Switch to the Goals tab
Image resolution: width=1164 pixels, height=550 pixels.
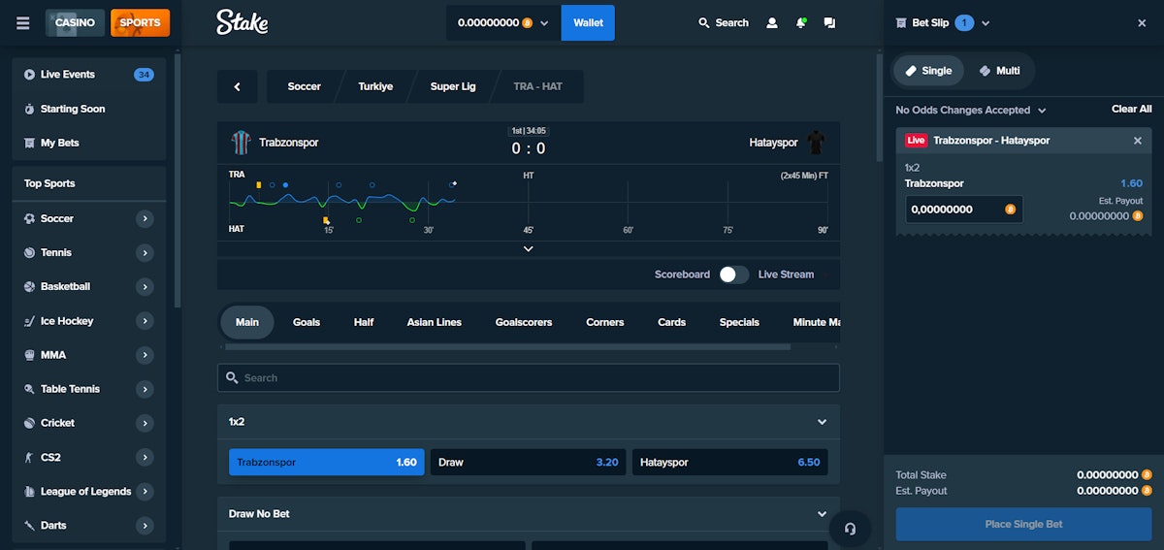[307, 322]
